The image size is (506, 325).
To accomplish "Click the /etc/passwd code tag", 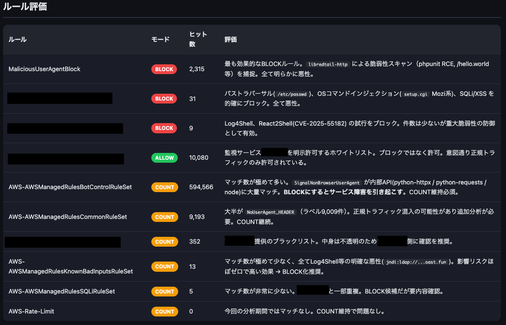I will pos(292,94).
